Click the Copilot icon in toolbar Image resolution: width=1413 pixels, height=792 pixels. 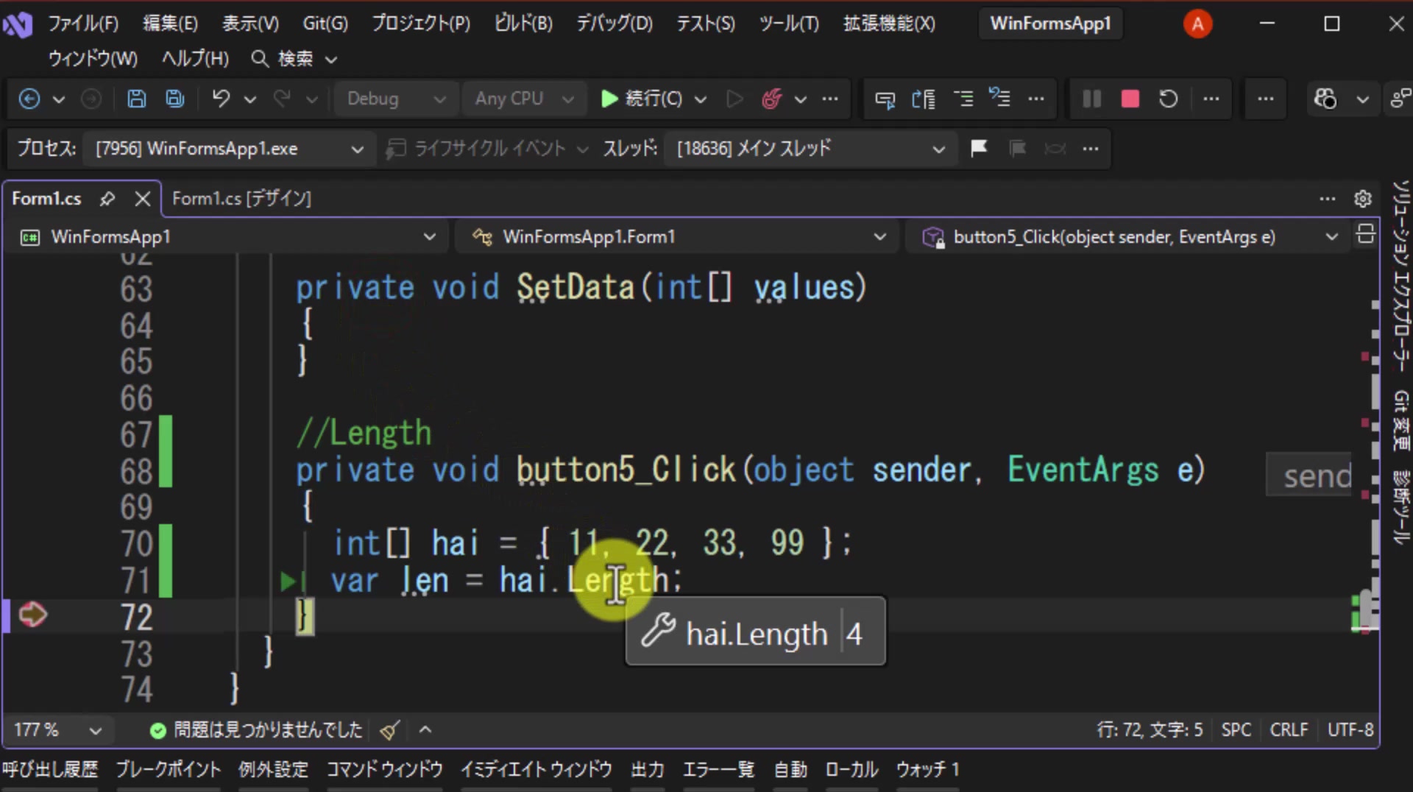point(1325,99)
